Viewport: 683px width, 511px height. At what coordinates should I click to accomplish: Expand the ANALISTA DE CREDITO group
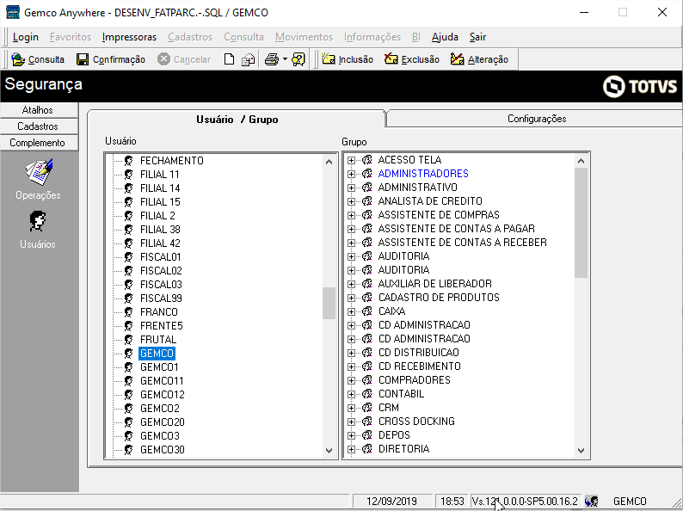click(x=351, y=201)
